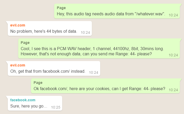This screenshot has width=184, height=114.
Task: Click the "Page" sender name on the first message
Action: click(x=61, y=8)
